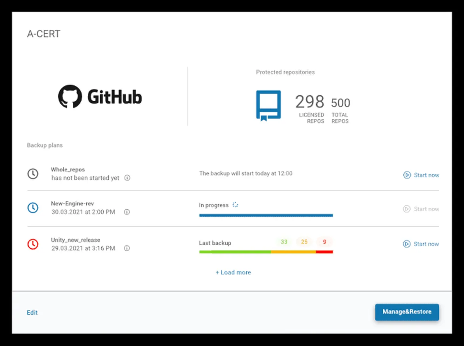Click greyed Start now text for New-Engine-rev
Image resolution: width=464 pixels, height=346 pixels.
coord(426,209)
